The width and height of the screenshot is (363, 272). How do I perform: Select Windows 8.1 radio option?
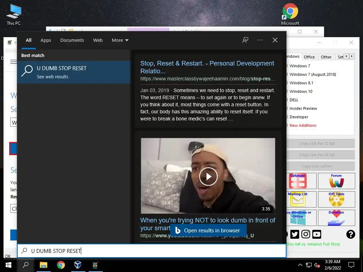(300, 83)
